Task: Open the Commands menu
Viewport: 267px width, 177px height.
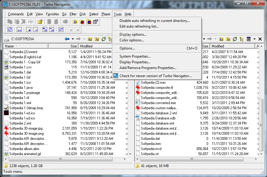Action: [x=16, y=14]
